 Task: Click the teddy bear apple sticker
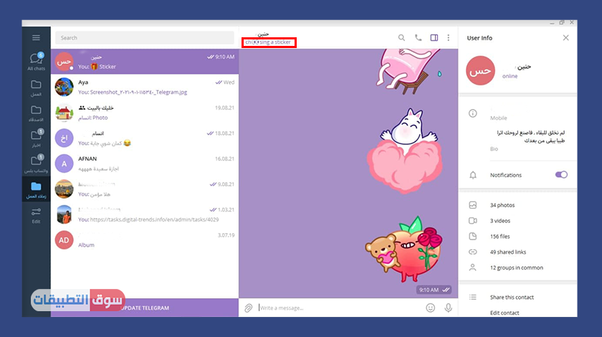click(403, 249)
